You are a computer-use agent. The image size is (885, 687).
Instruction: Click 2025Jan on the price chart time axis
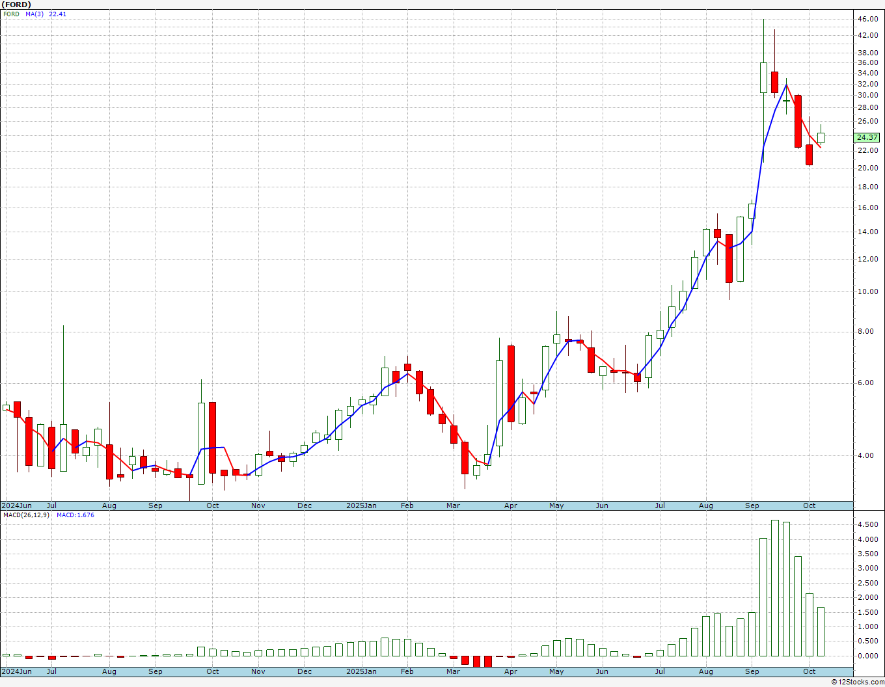[361, 505]
